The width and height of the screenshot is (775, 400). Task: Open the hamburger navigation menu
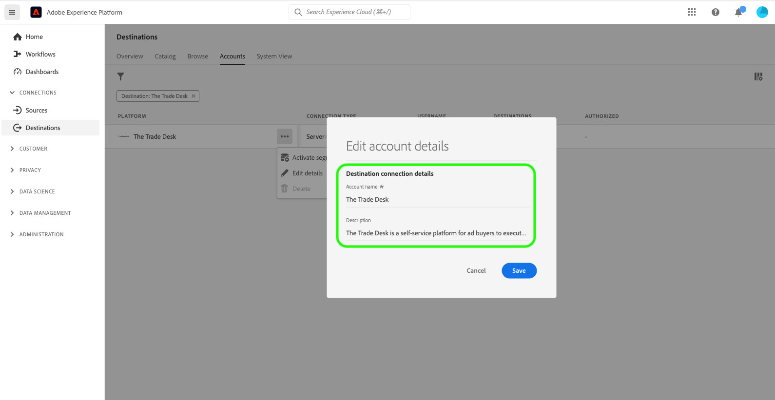[x=12, y=12]
